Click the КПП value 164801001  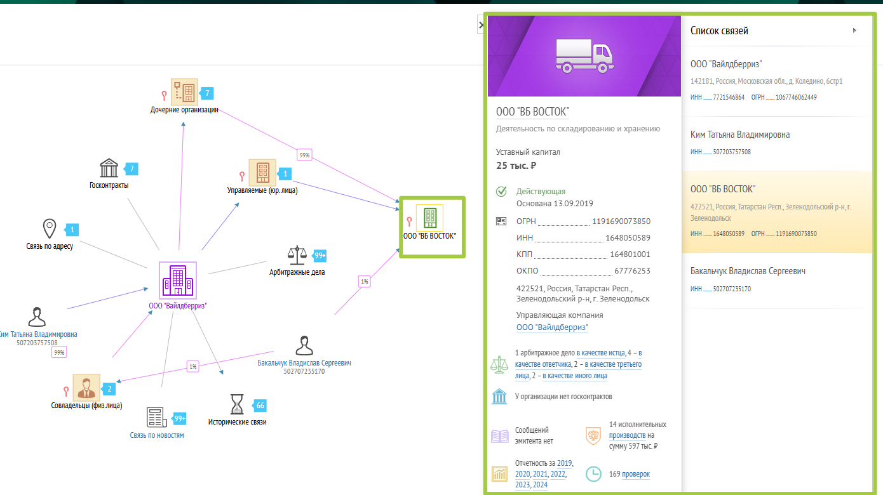coord(630,254)
